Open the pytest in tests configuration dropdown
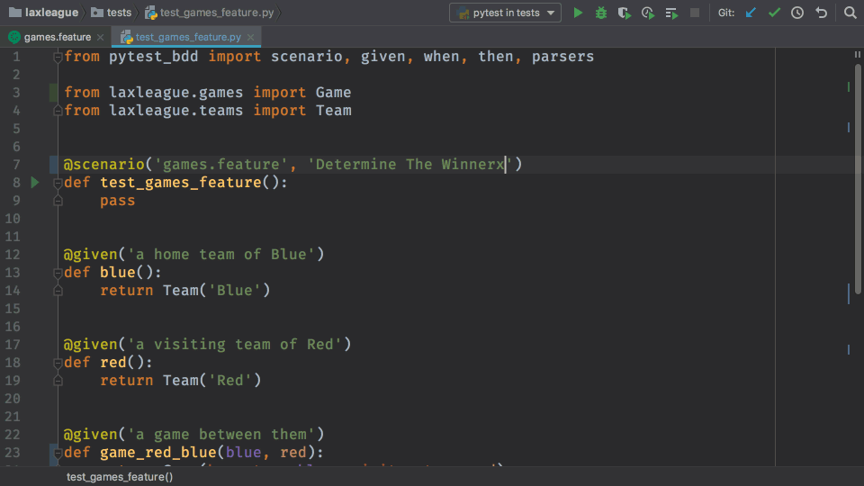Screen dimensions: 864x486 [x=505, y=13]
